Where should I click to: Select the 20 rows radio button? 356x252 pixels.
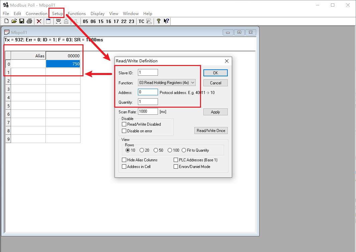pyautogui.click(x=142, y=150)
